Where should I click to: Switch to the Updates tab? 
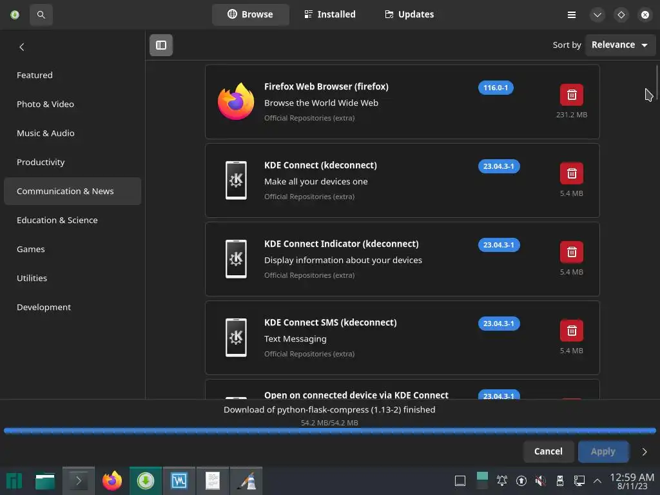(409, 15)
